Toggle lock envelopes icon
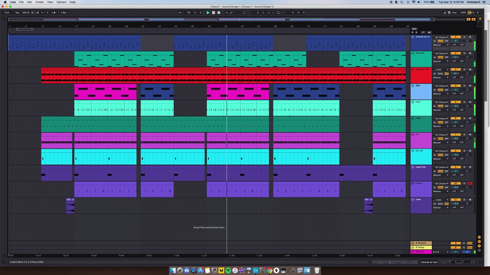The image size is (490, 275). point(429,32)
